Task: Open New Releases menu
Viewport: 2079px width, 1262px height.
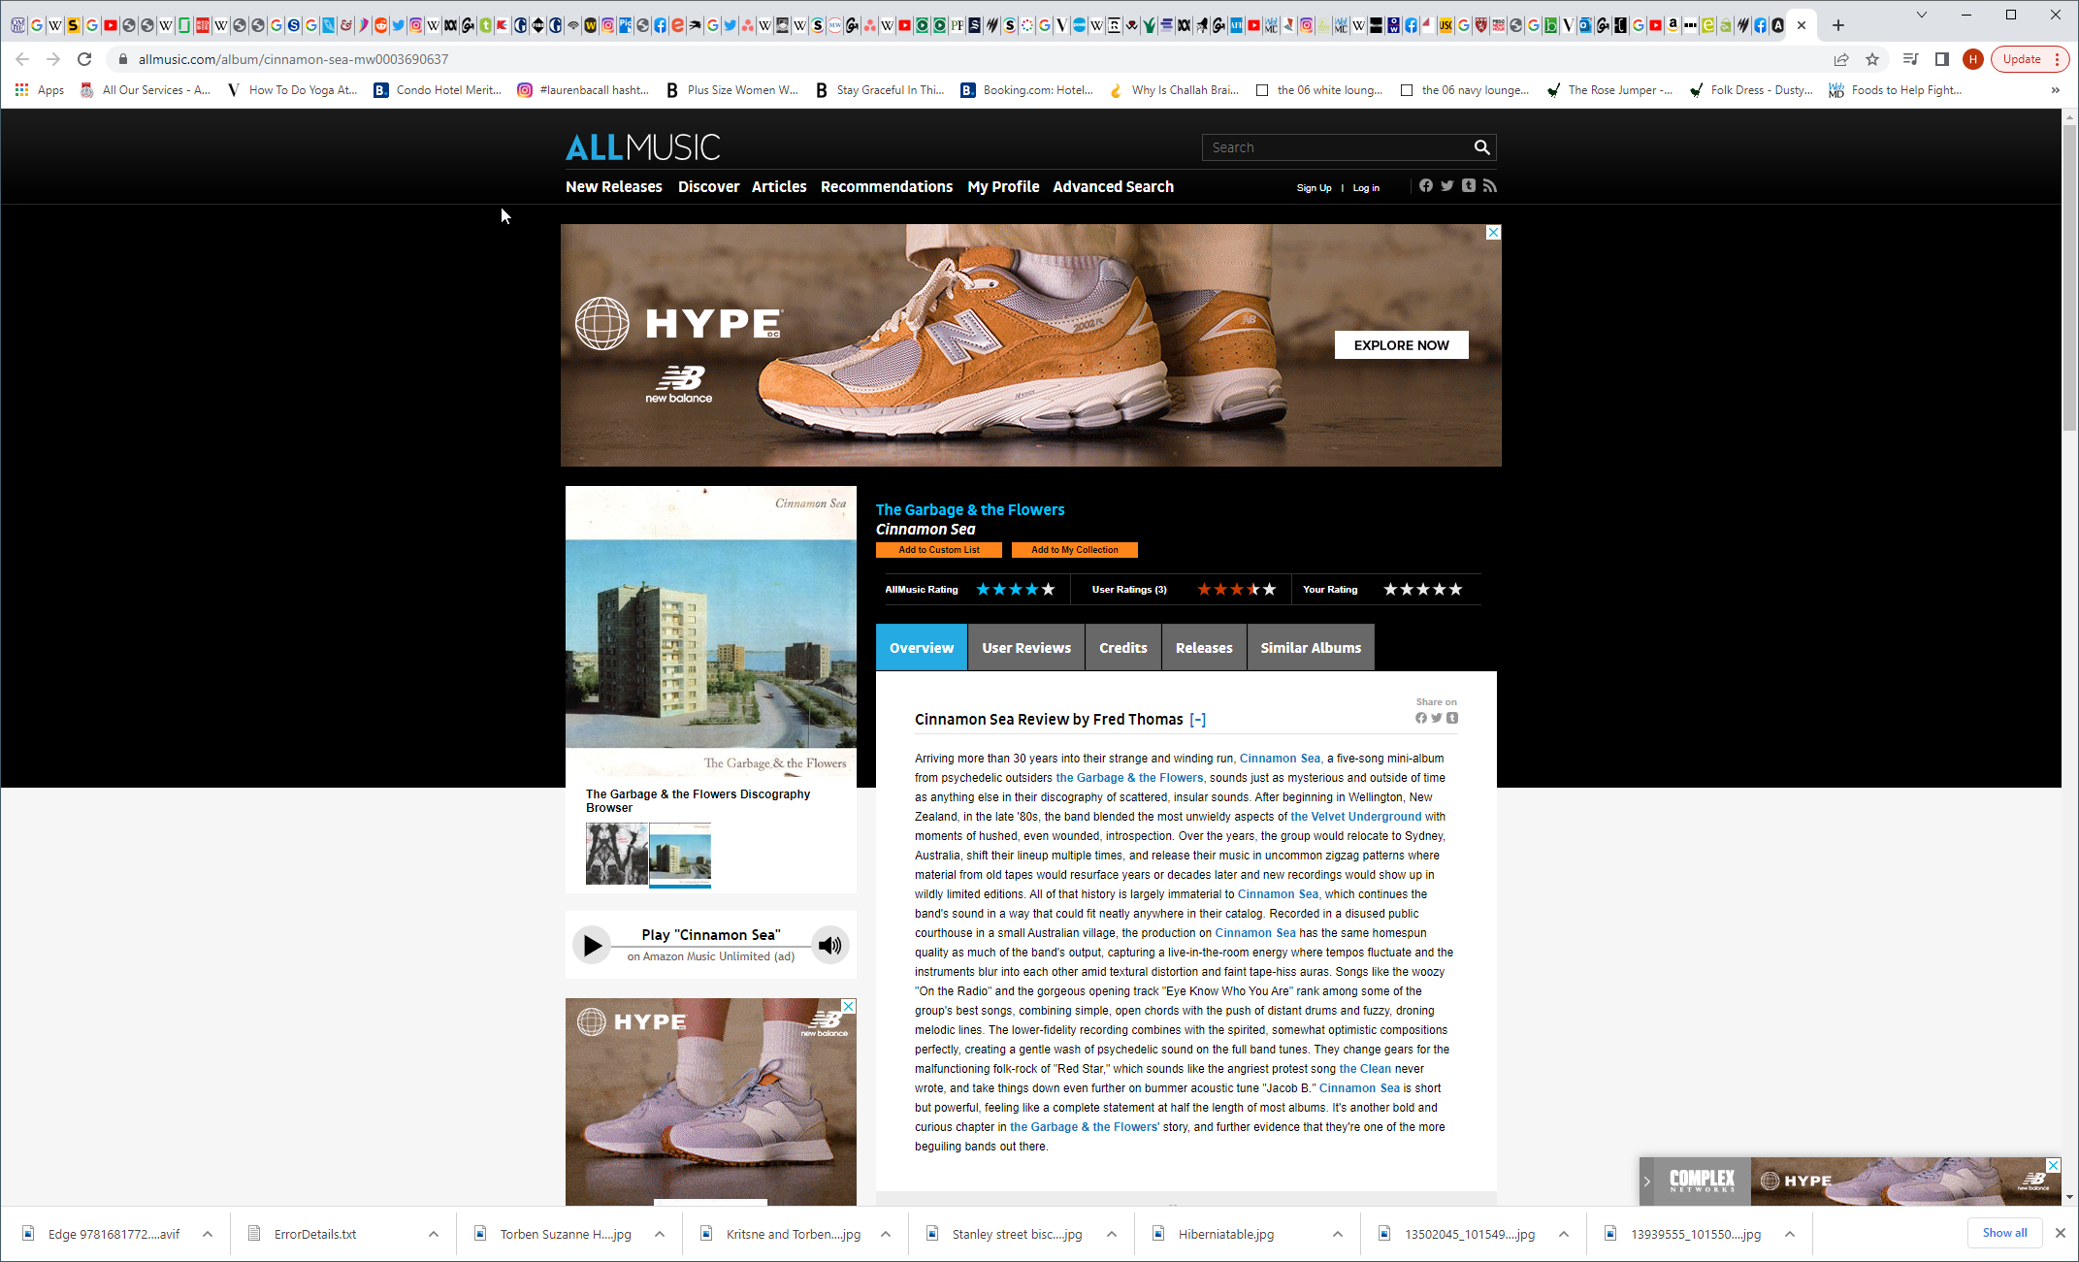Action: [614, 186]
